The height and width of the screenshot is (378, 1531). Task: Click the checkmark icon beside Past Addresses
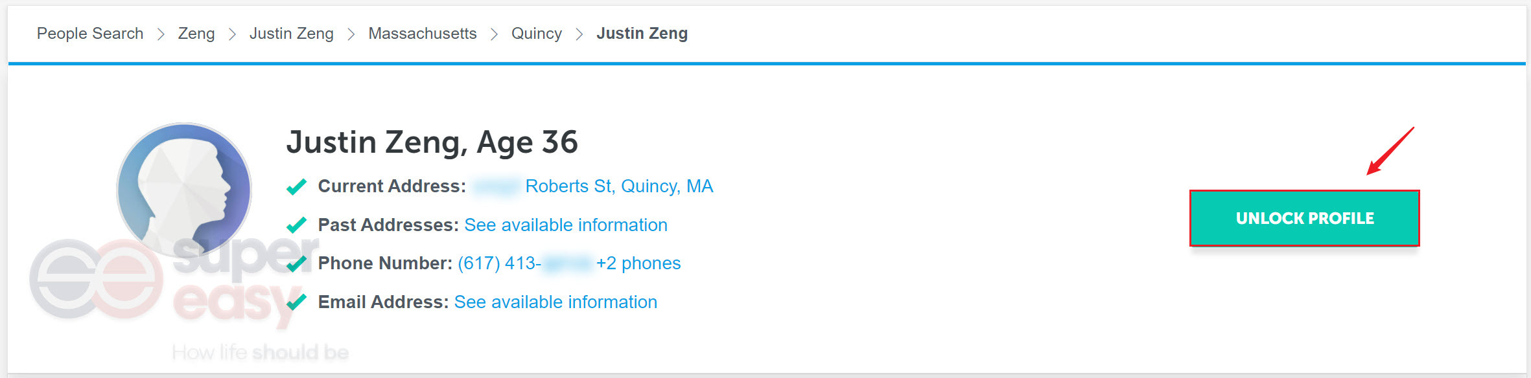click(x=296, y=225)
